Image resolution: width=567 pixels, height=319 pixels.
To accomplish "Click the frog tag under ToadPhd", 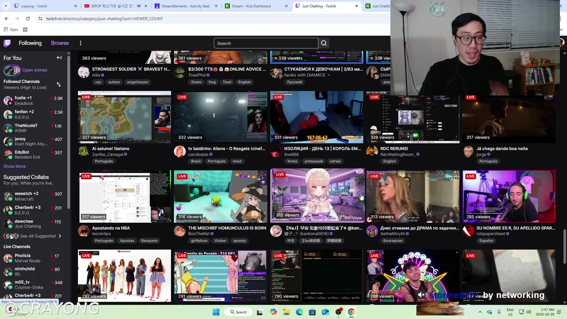I will click(212, 82).
